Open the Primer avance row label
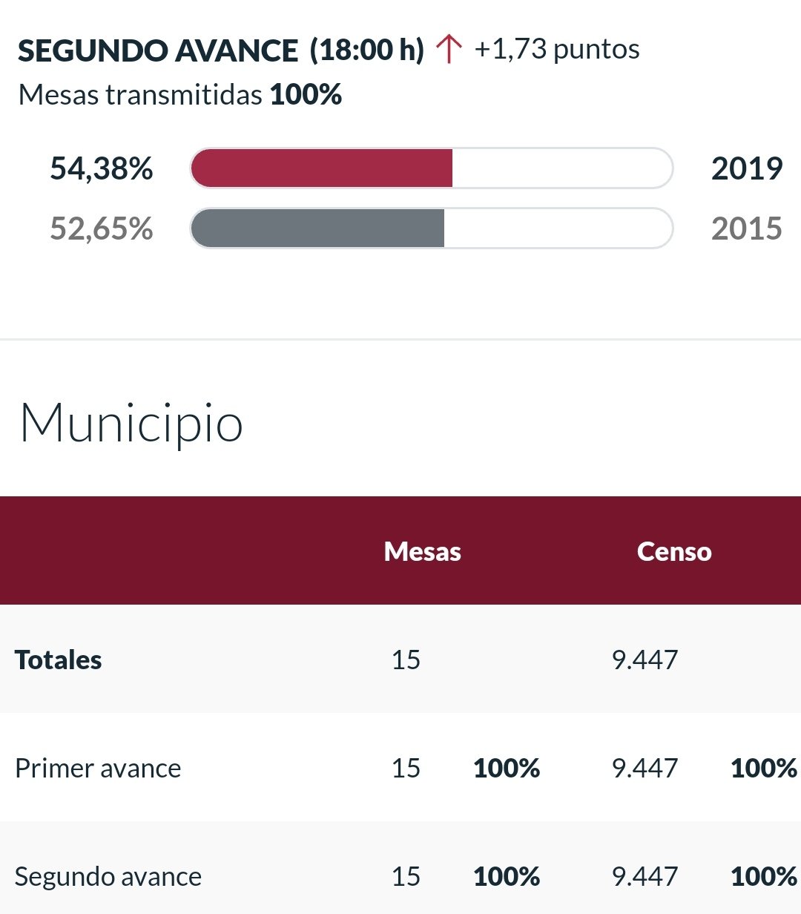This screenshot has height=914, width=801. point(98,768)
